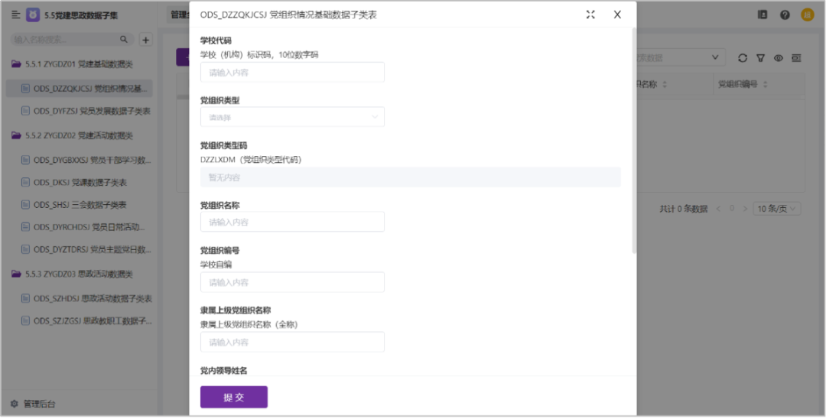This screenshot has width=826, height=419.
Task: Click the folder icon of 5.5.3 ZYGDZ03
Action: (16, 274)
